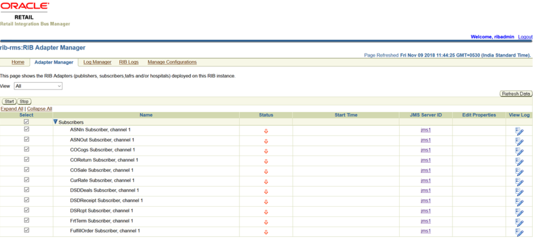
Task: Click the Stop button
Action: click(24, 101)
